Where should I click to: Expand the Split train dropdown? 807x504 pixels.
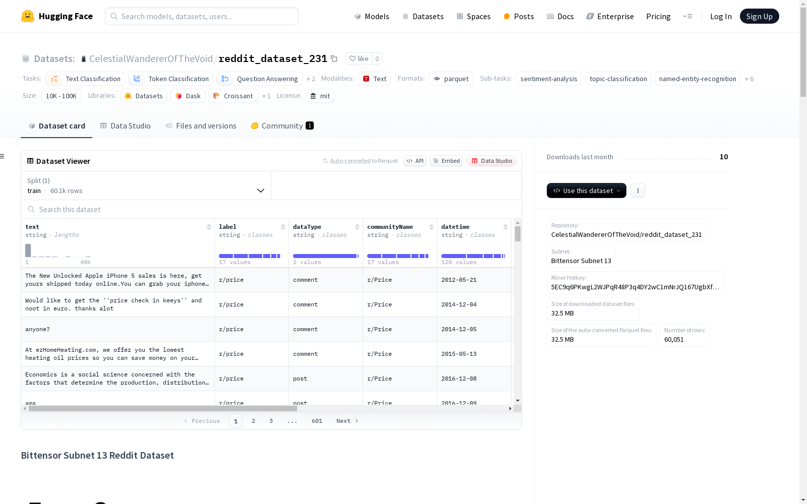[x=146, y=185]
